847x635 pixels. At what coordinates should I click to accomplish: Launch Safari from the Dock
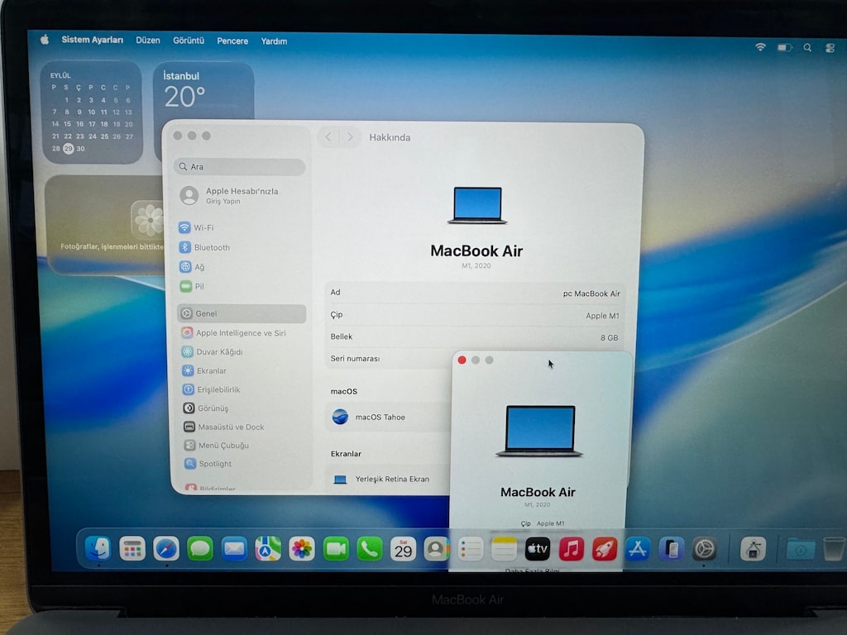coord(165,549)
